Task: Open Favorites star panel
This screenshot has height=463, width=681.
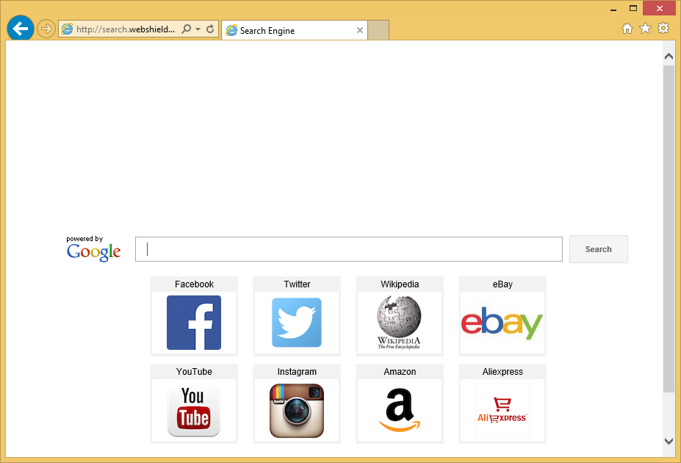Action: (646, 29)
